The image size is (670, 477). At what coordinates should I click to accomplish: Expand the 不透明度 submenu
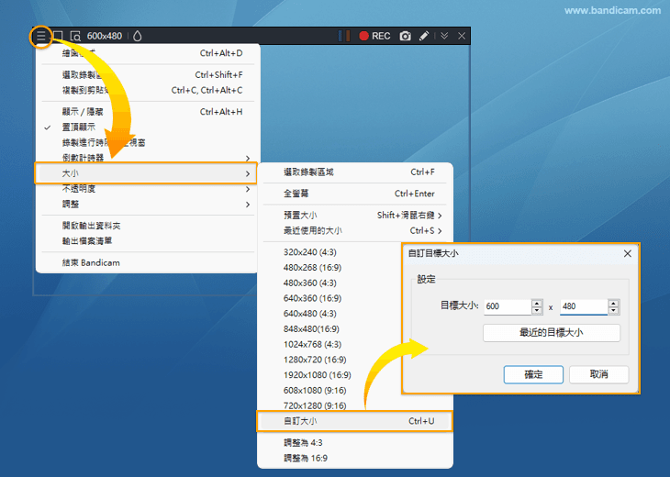tap(148, 189)
